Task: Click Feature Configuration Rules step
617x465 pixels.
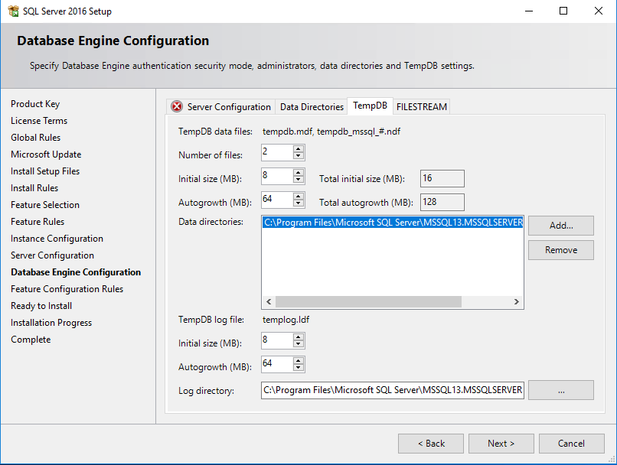Action: coord(67,289)
